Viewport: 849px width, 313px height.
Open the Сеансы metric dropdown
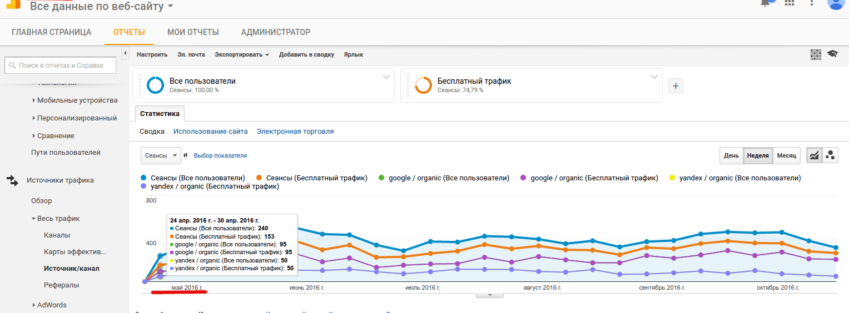[x=161, y=156]
